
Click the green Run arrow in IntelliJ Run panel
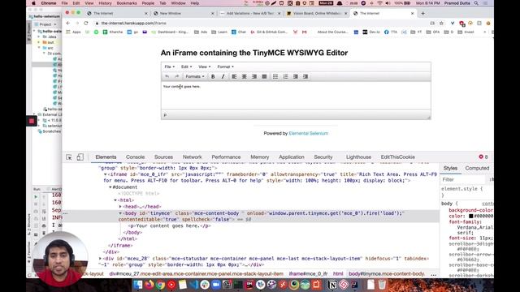pyautogui.click(x=36, y=196)
